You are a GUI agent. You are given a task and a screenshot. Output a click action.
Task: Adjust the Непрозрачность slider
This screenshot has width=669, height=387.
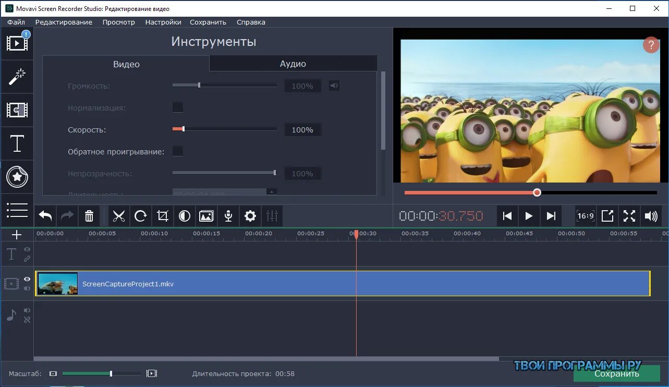pyautogui.click(x=225, y=173)
